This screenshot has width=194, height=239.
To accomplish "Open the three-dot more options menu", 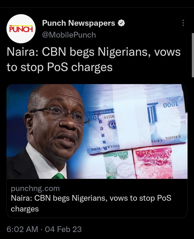I will 183,23.
